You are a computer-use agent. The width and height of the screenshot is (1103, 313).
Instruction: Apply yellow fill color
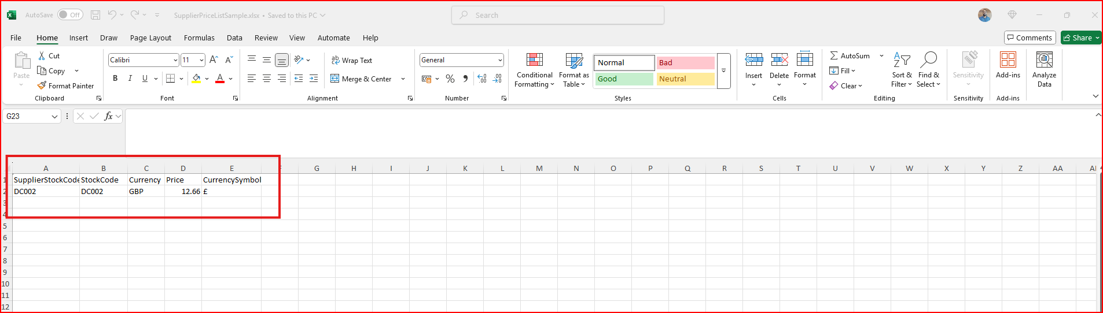[x=197, y=79]
